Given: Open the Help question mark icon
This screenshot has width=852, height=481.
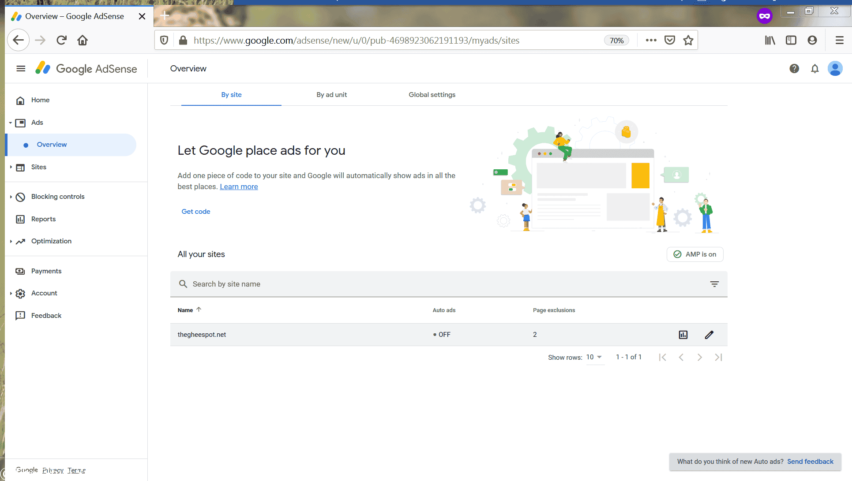Looking at the screenshot, I should 794,68.
